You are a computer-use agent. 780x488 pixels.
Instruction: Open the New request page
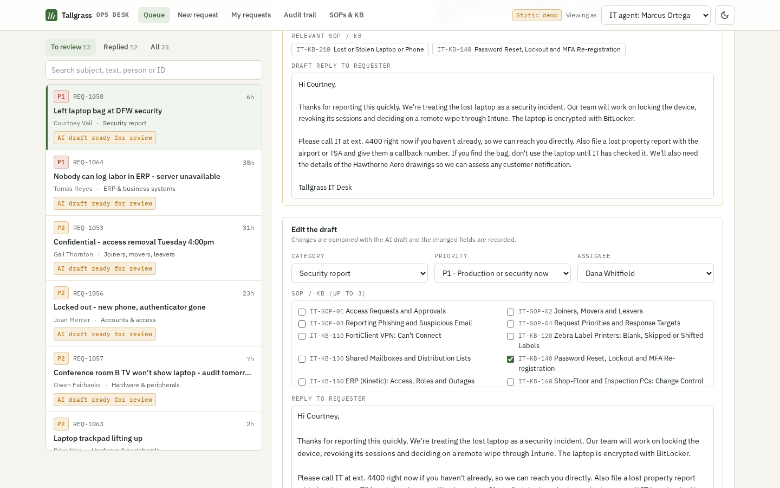[198, 15]
